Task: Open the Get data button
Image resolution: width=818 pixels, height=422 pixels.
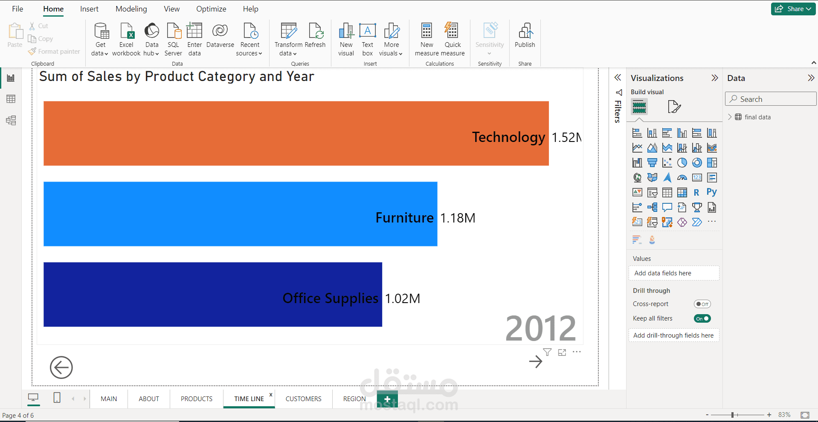Action: [100, 39]
